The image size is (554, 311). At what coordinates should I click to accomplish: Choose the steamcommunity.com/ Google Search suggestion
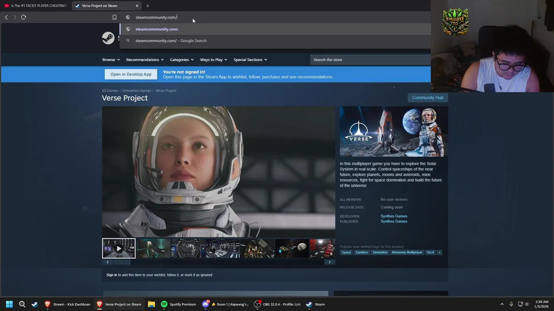275,41
